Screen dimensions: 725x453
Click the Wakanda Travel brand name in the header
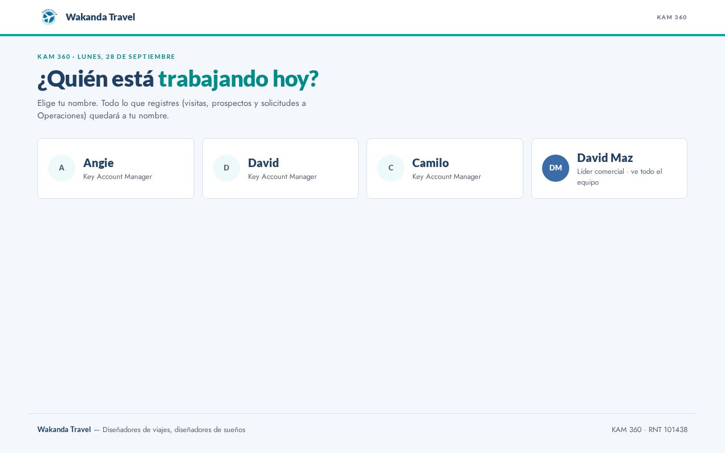coord(100,17)
